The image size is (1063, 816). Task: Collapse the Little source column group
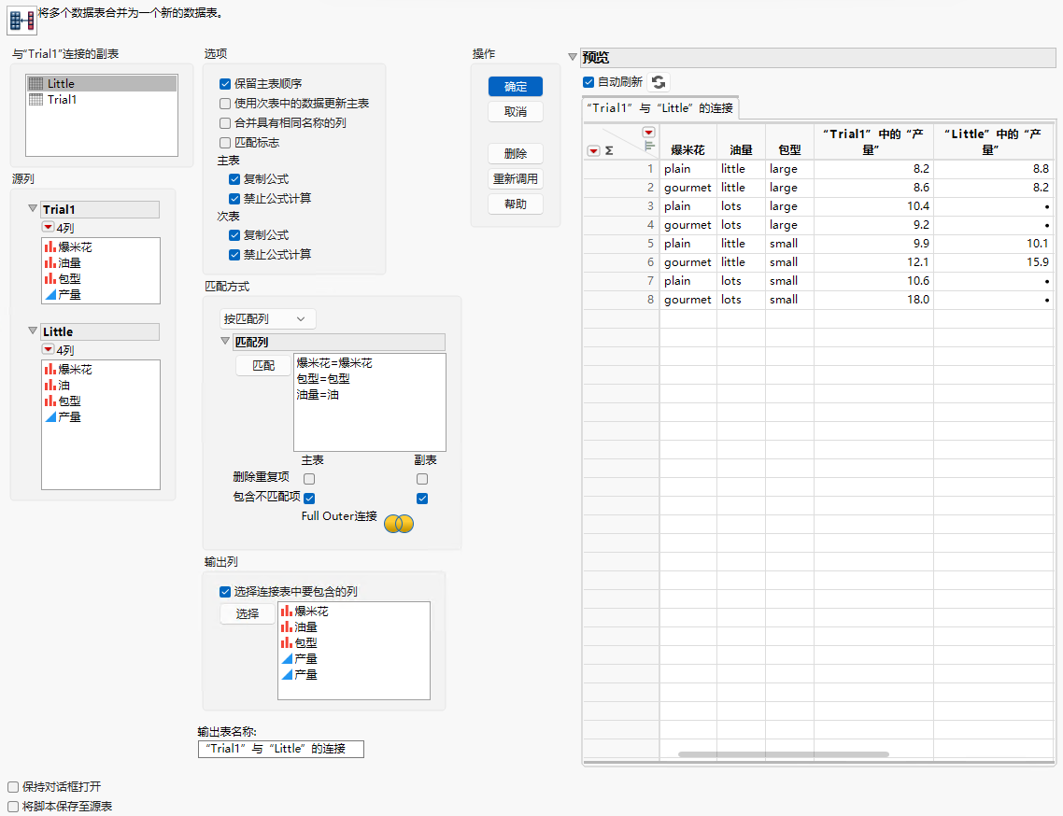[x=33, y=331]
